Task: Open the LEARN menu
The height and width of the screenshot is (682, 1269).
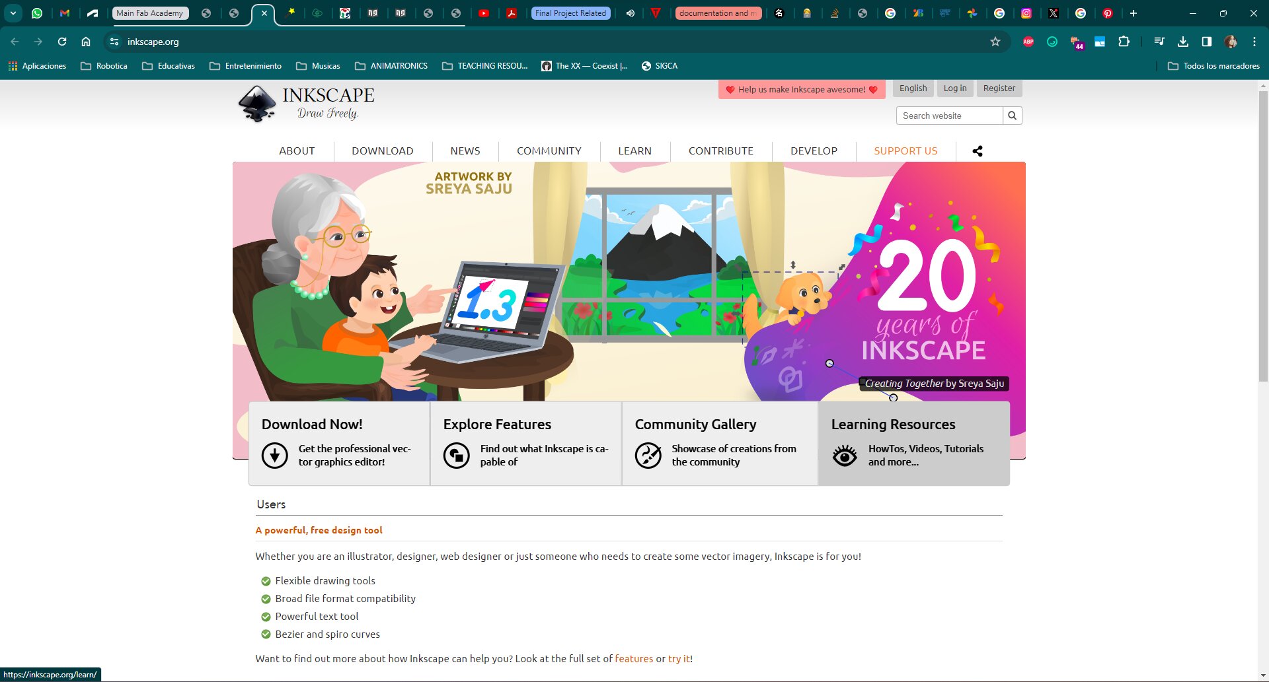Action: [x=635, y=151]
